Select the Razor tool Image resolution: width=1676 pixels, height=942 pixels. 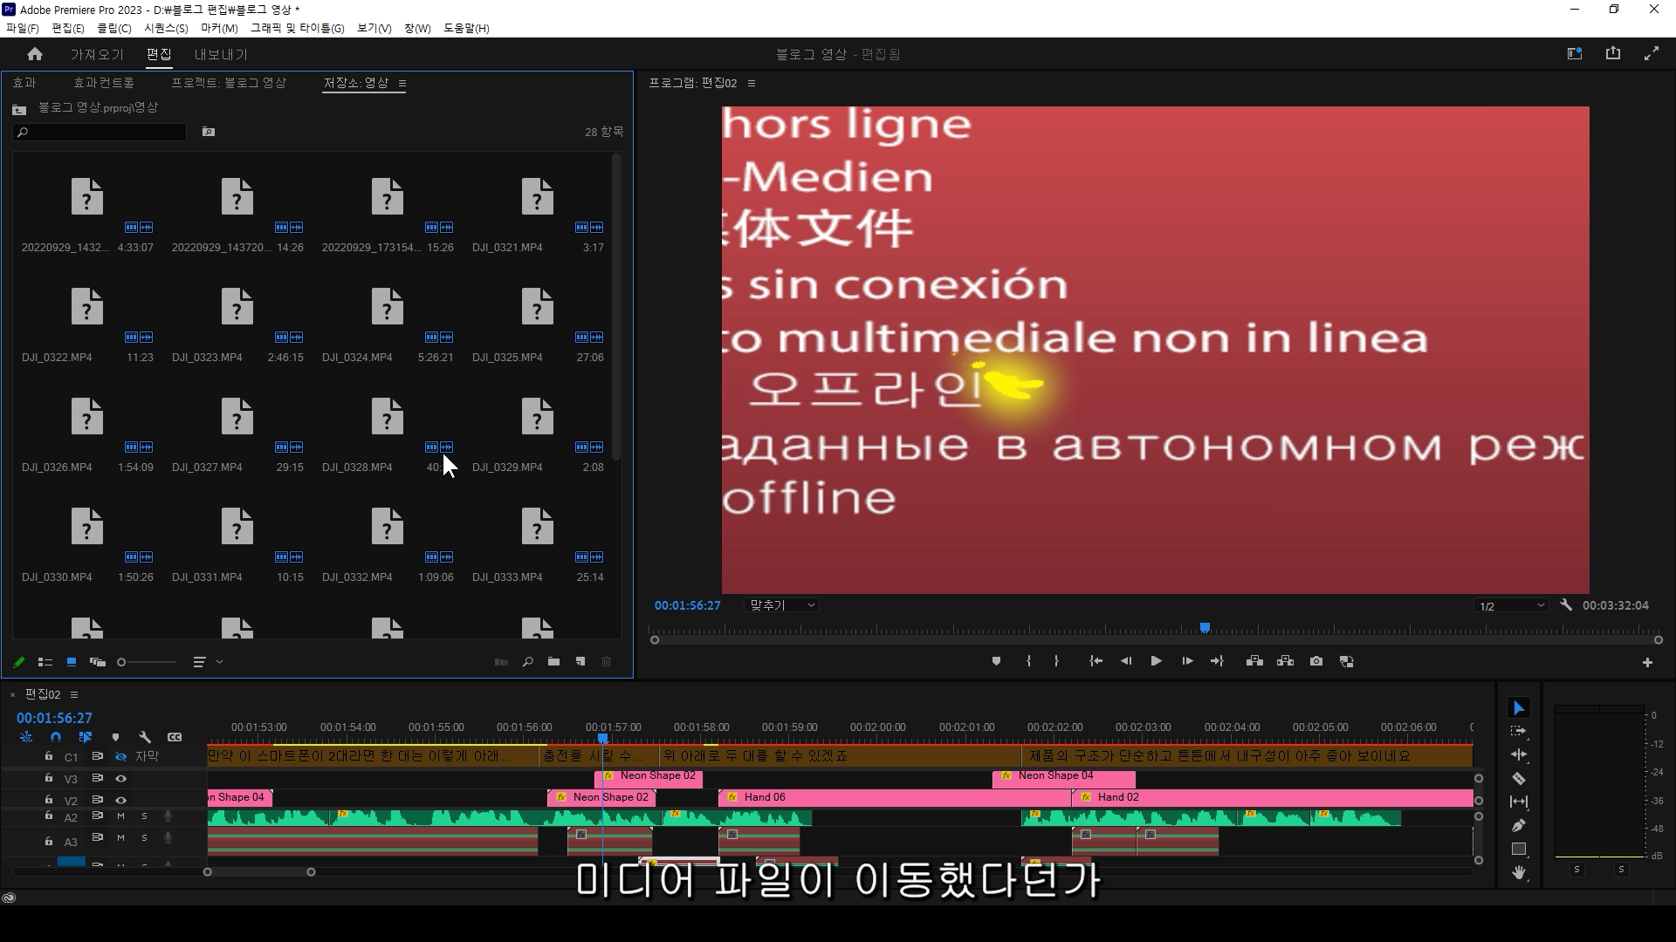[1519, 779]
